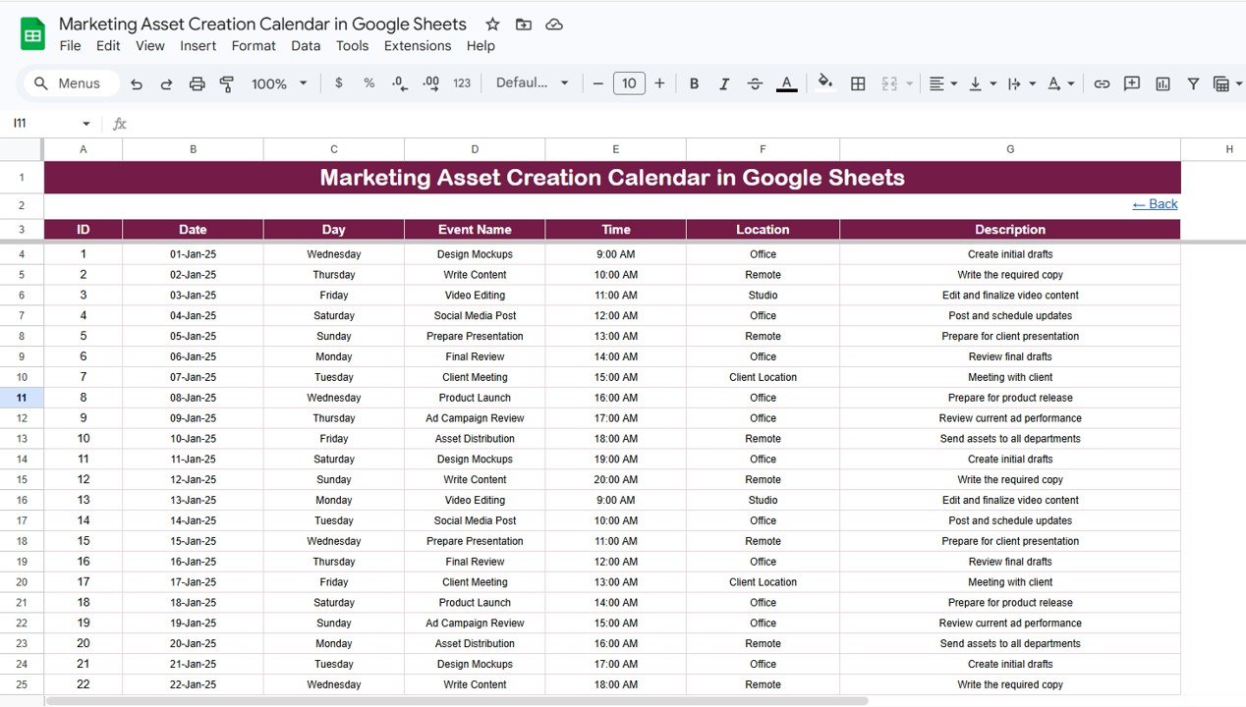Click the table views icon

point(1221,83)
